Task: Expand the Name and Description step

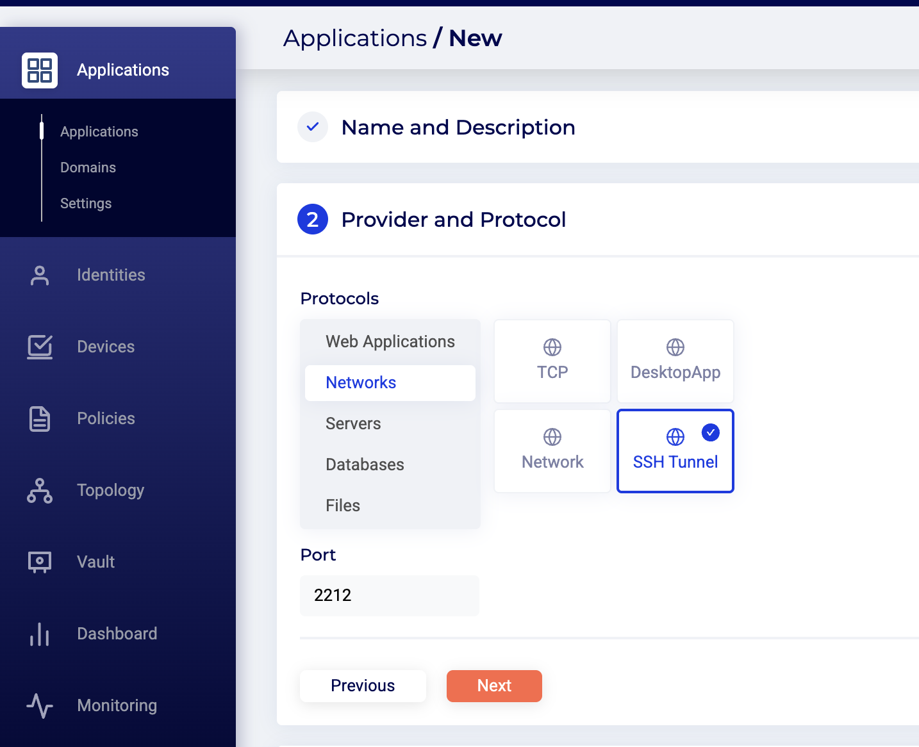Action: (458, 127)
